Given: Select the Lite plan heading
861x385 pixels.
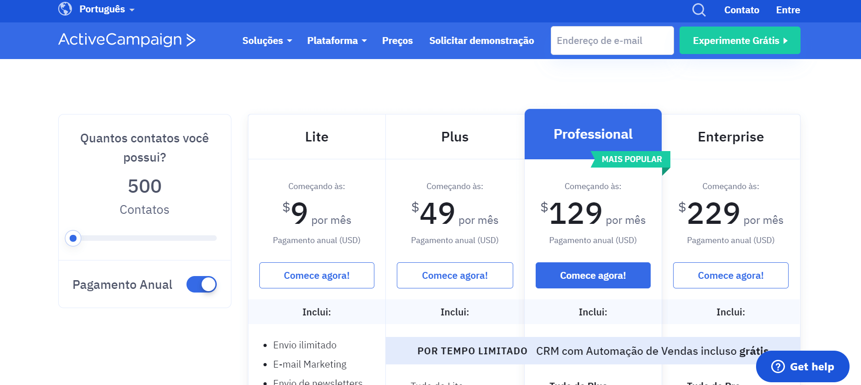Looking at the screenshot, I should 317,137.
